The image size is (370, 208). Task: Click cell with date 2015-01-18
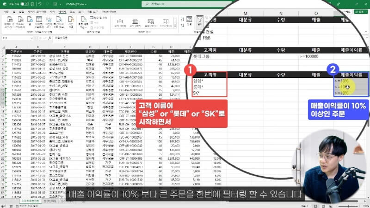point(38,56)
